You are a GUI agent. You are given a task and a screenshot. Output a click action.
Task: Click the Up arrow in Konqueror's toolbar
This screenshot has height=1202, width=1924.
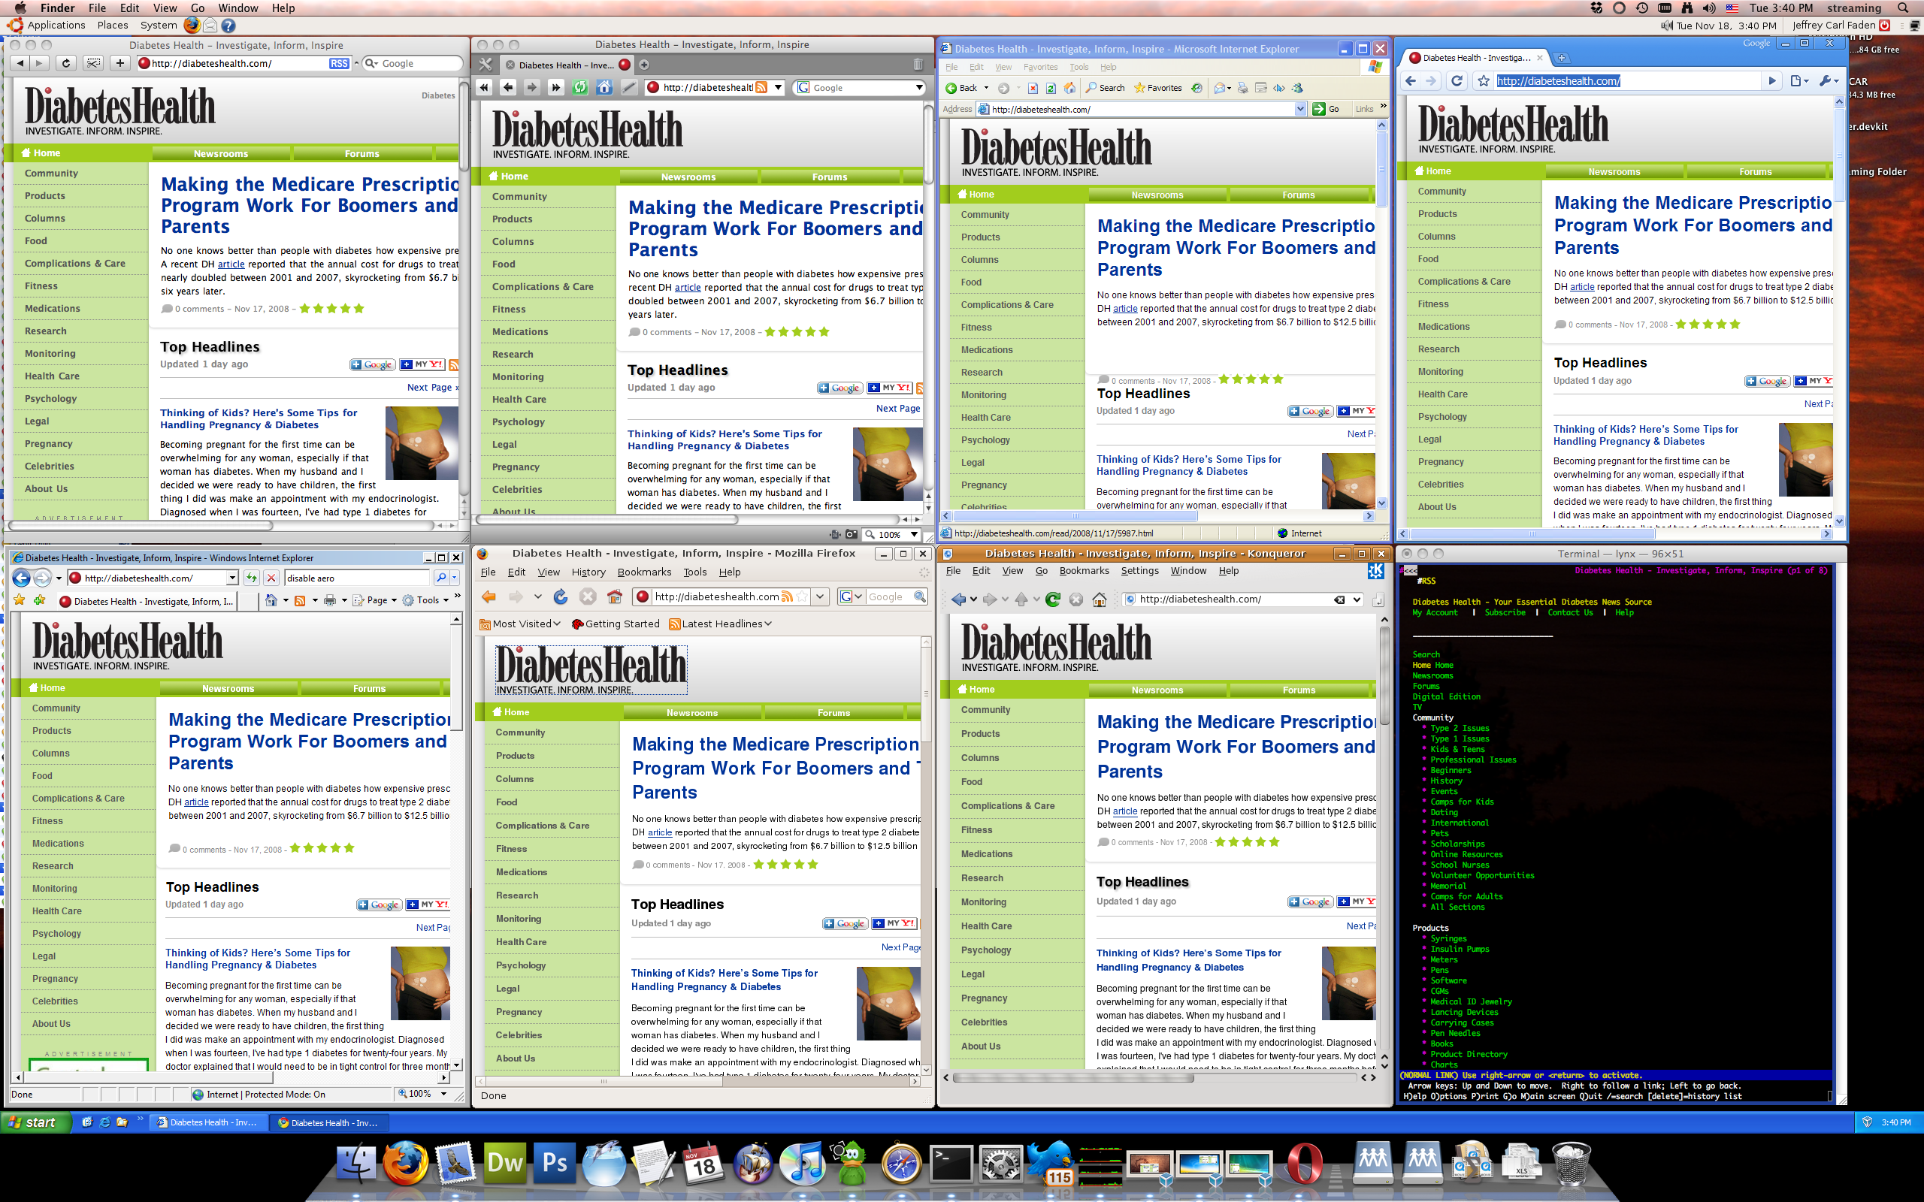tap(1021, 599)
